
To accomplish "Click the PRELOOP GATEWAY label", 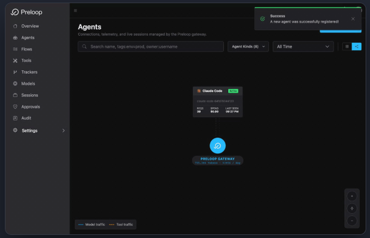I will click(x=218, y=159).
